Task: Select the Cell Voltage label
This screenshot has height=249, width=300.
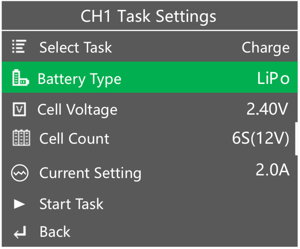Action: point(77,109)
